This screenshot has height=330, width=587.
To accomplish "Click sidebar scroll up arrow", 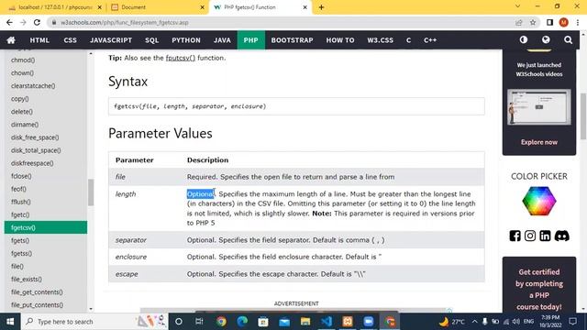I will (91, 54).
